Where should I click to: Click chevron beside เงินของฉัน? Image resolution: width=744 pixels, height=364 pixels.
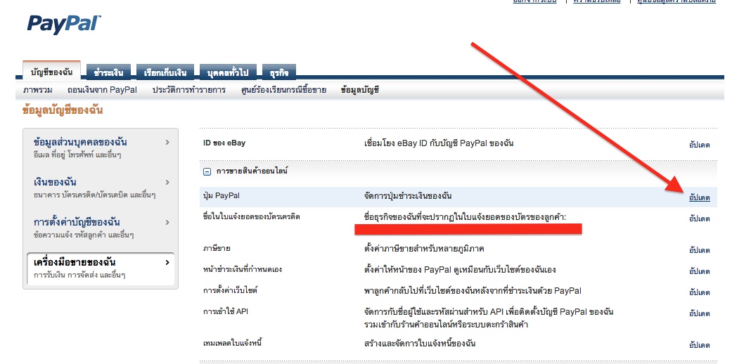pos(167,182)
